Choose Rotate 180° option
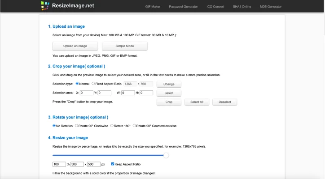The image size is (325, 179). click(x=112, y=126)
